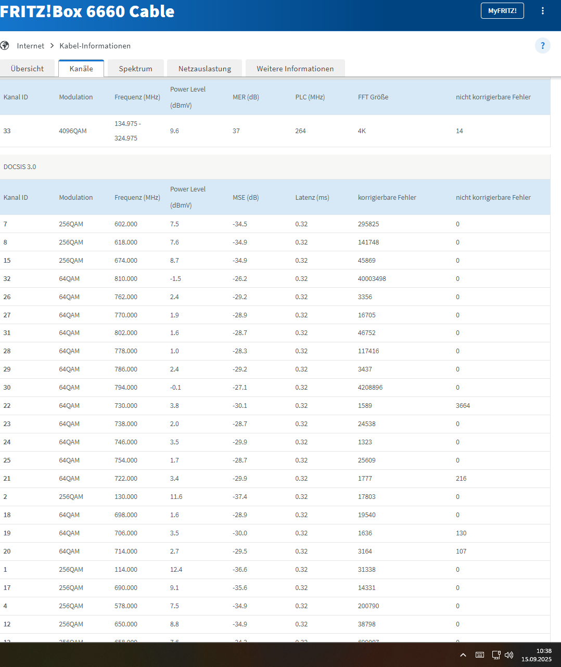Click correctable errors value 38798
The image size is (561, 667).
pos(367,624)
